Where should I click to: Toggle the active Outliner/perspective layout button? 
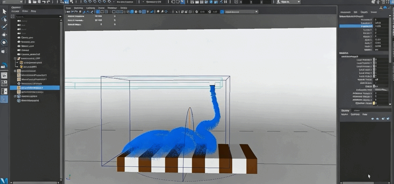click(x=4, y=99)
